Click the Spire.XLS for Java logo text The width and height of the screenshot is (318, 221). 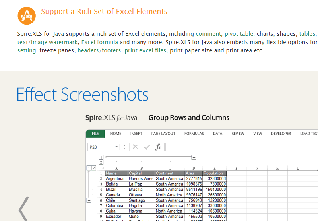111,118
